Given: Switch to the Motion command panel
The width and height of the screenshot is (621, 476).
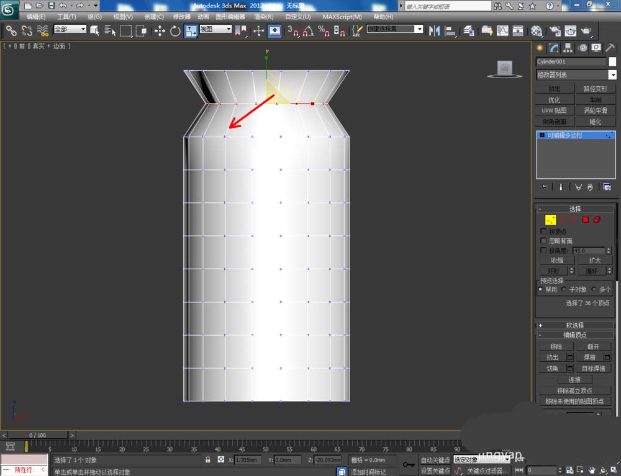Looking at the screenshot, I should [582, 48].
